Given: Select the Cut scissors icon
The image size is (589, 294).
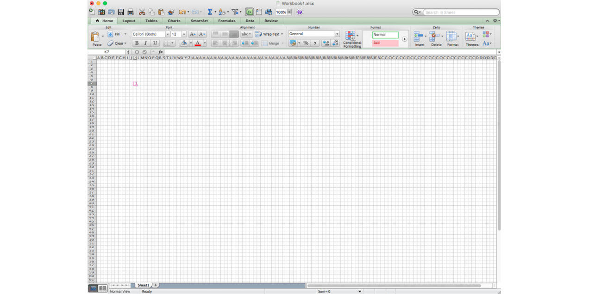Looking at the screenshot, I should pyautogui.click(x=142, y=12).
